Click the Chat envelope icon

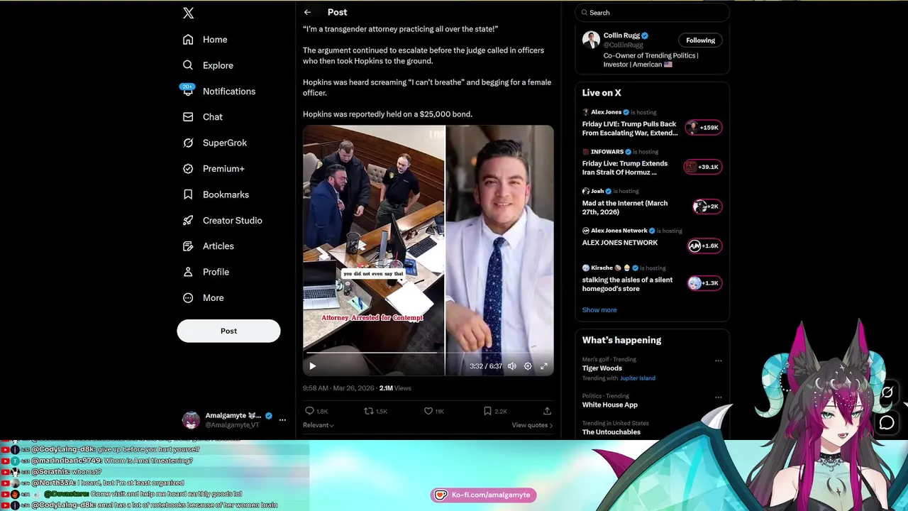tap(188, 117)
